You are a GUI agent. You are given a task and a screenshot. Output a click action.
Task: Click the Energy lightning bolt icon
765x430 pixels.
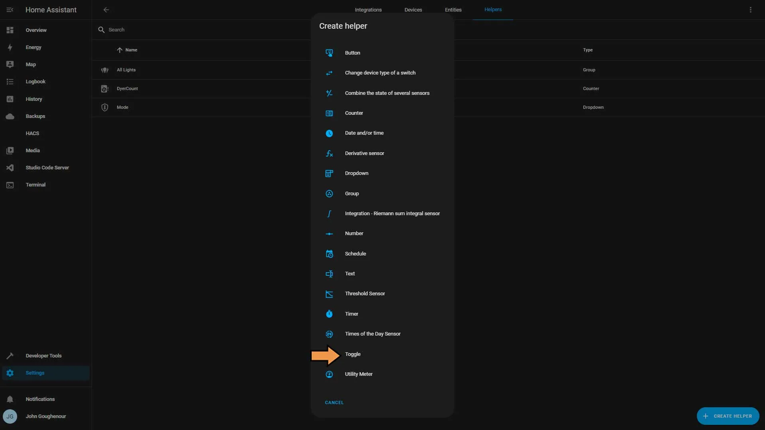(10, 47)
